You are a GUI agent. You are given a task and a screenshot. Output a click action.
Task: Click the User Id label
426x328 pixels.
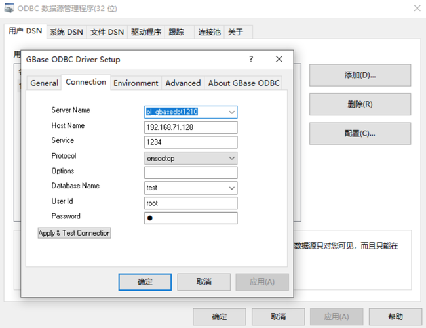point(62,201)
